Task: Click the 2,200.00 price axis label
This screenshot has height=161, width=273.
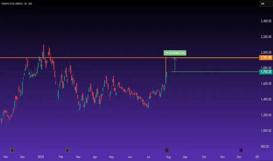Action: [x=266, y=37]
